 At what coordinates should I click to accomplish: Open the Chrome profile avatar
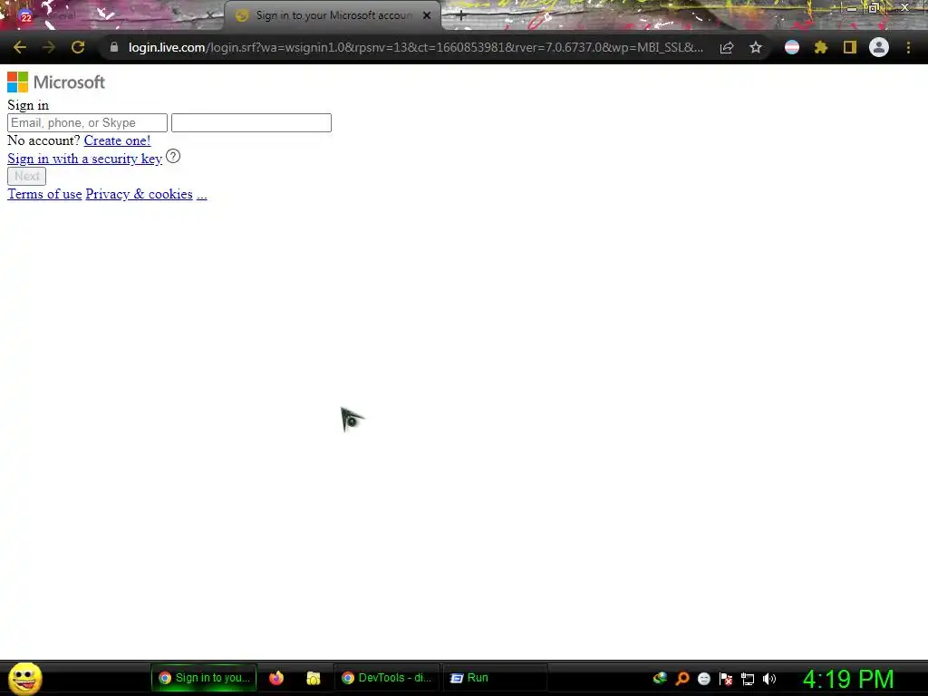click(x=879, y=47)
